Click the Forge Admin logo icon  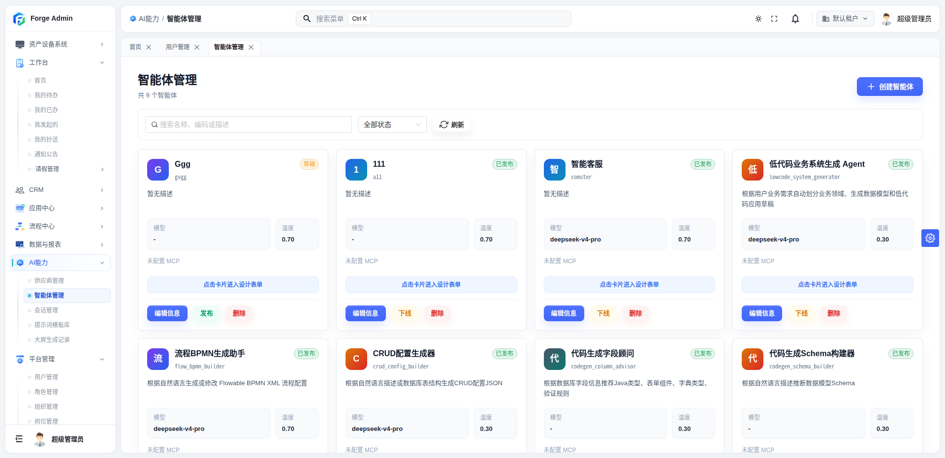[19, 19]
